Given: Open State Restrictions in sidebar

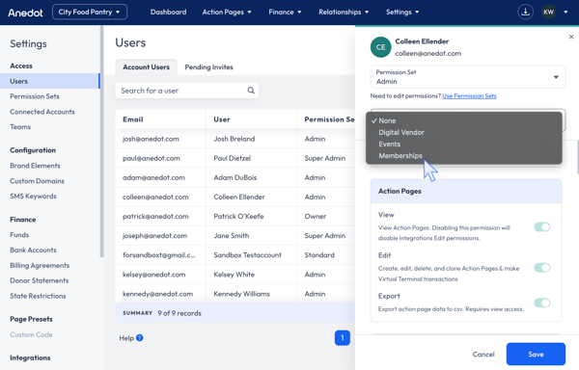Looking at the screenshot, I should pos(38,296).
